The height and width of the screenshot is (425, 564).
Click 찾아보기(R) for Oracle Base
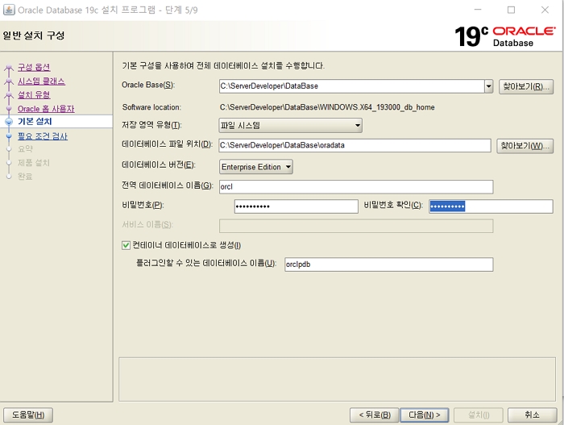[x=526, y=86]
